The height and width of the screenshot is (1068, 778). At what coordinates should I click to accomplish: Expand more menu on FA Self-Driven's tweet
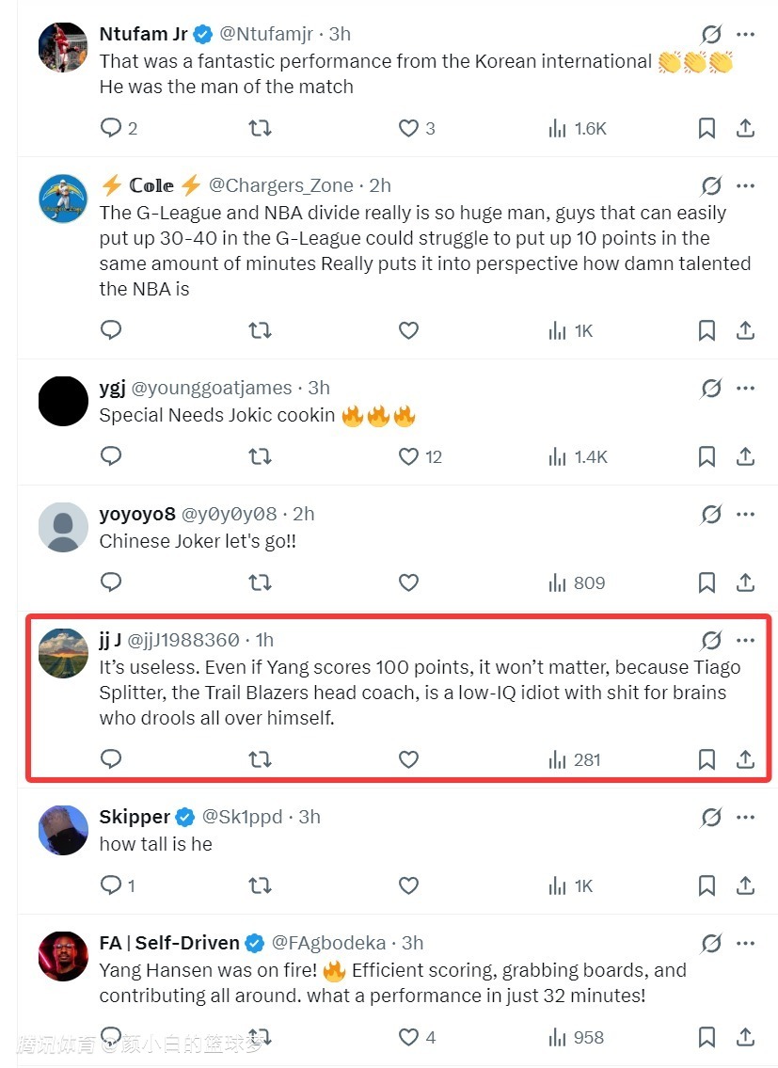(746, 943)
